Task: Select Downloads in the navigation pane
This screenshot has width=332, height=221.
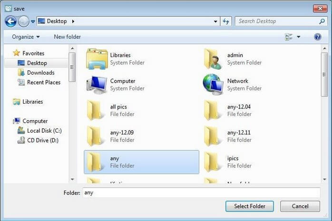Action: pos(40,73)
